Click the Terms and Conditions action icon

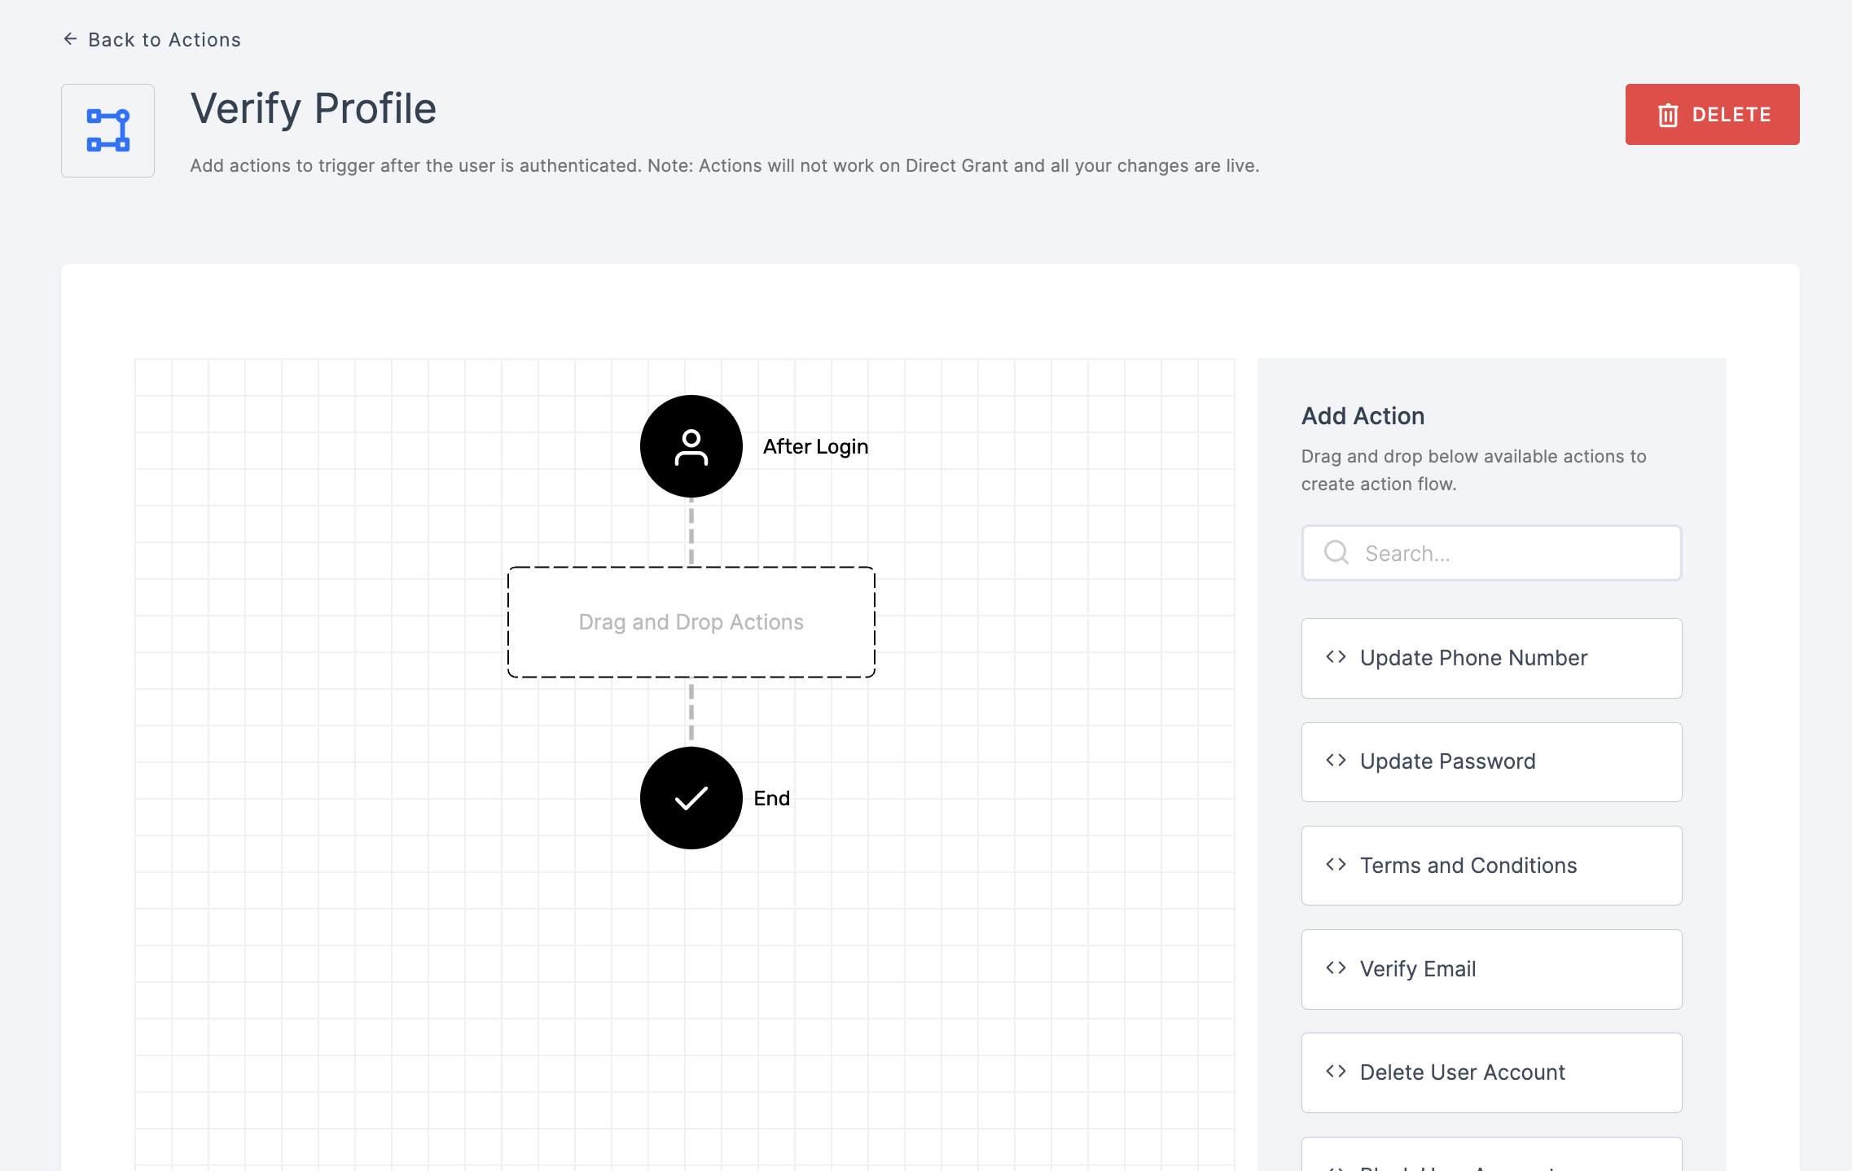click(1336, 865)
